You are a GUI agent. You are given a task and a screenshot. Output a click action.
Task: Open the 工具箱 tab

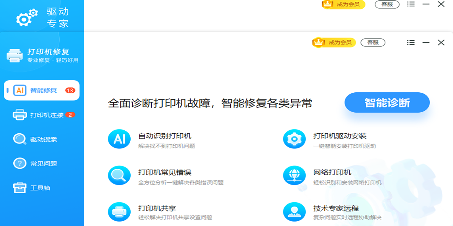pyautogui.click(x=42, y=188)
